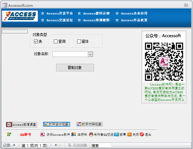Screen dimensions: 193x149
Task: Click the Access icon beside 访问Access软件
Action: pos(43,134)
